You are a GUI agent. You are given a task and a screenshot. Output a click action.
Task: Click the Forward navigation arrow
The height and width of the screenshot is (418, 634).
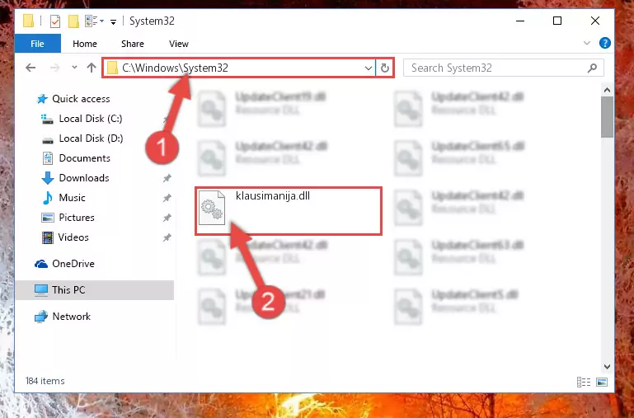click(x=54, y=68)
